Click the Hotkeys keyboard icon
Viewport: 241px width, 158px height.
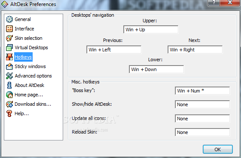[9, 57]
